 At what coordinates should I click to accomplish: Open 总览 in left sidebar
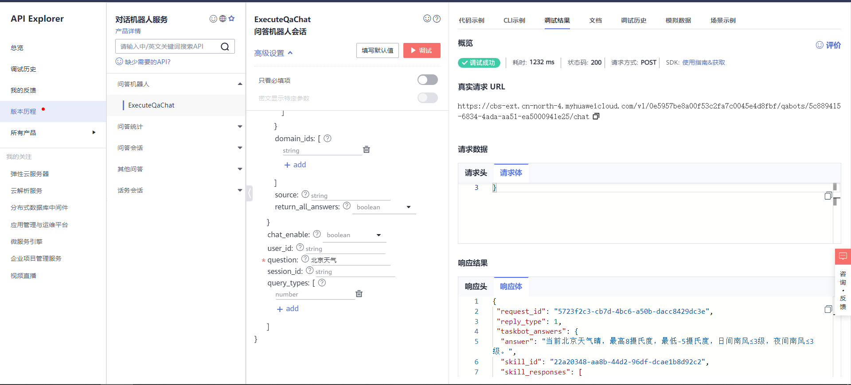17,48
